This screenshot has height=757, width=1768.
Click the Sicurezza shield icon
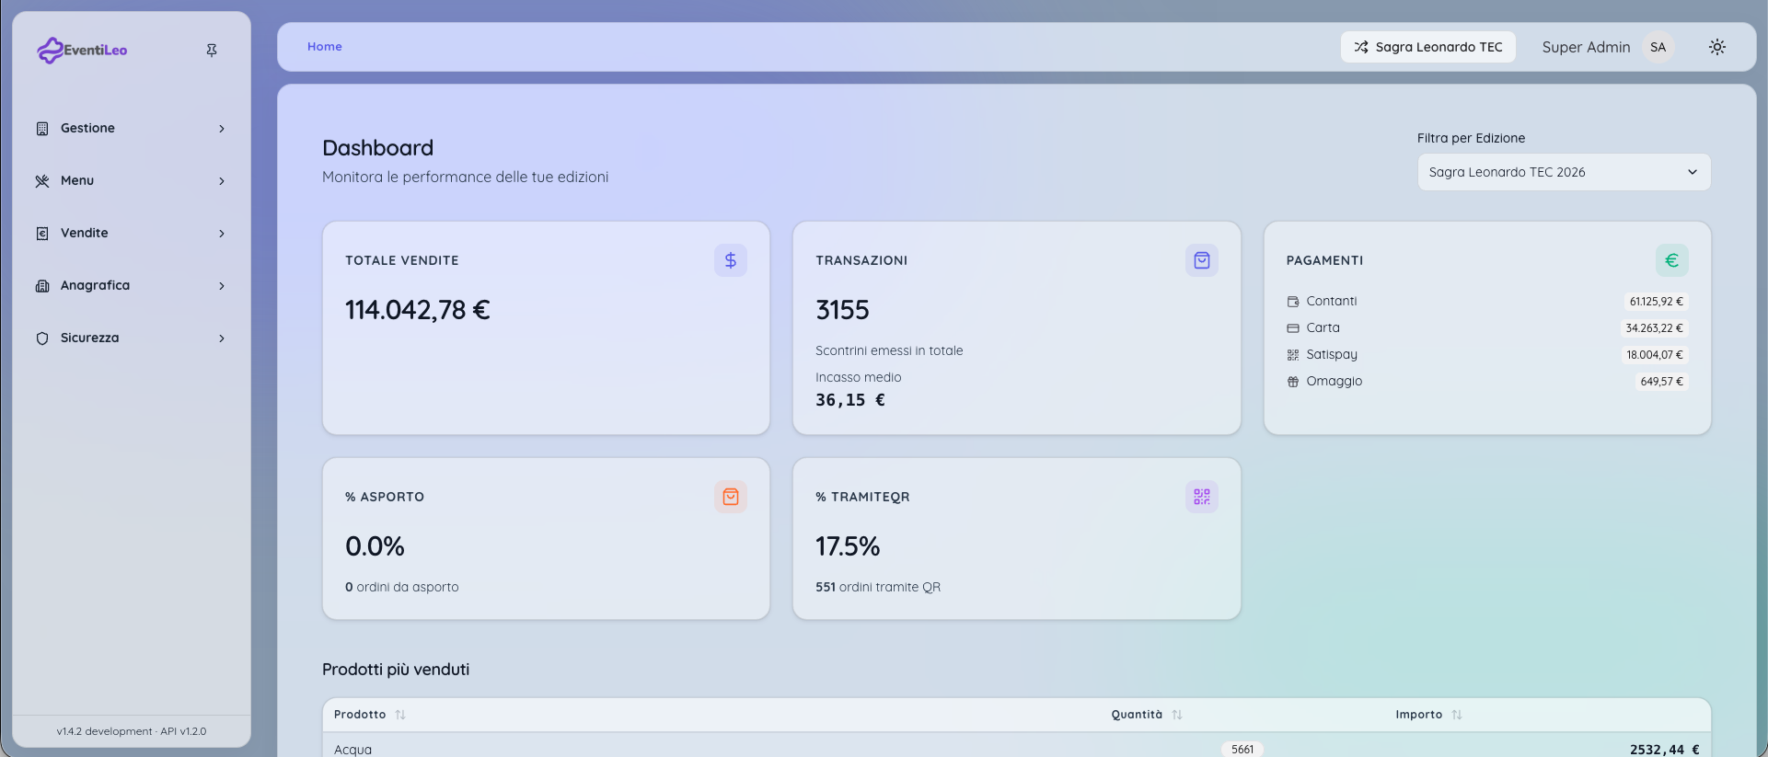pyautogui.click(x=42, y=338)
